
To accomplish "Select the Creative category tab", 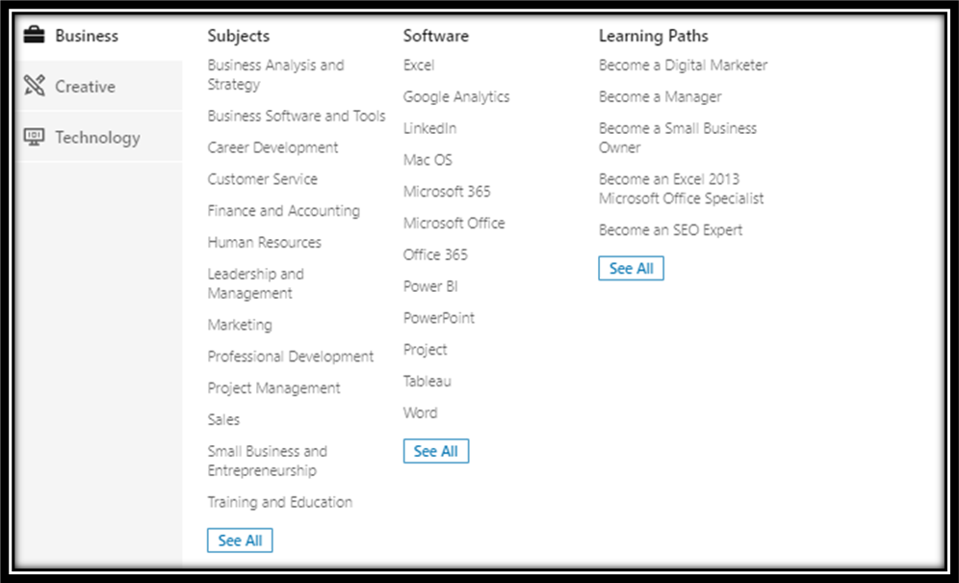I will click(x=100, y=87).
